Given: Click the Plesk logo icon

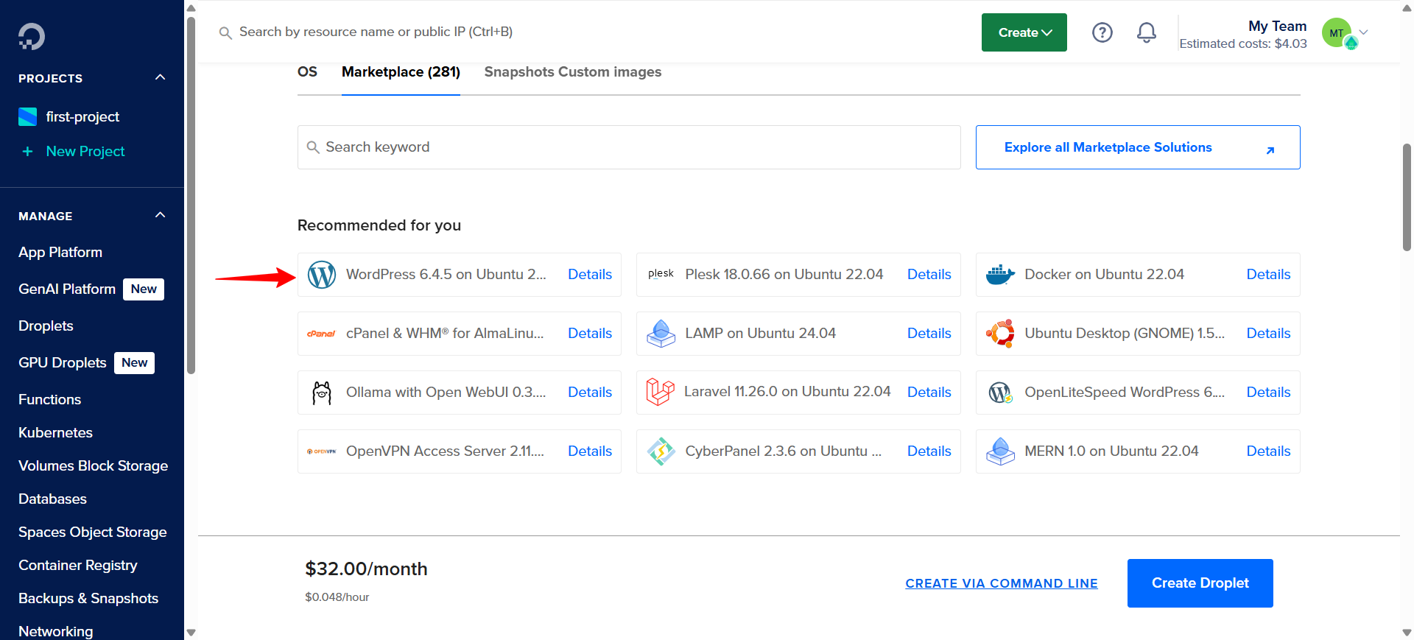Looking at the screenshot, I should pos(661,274).
